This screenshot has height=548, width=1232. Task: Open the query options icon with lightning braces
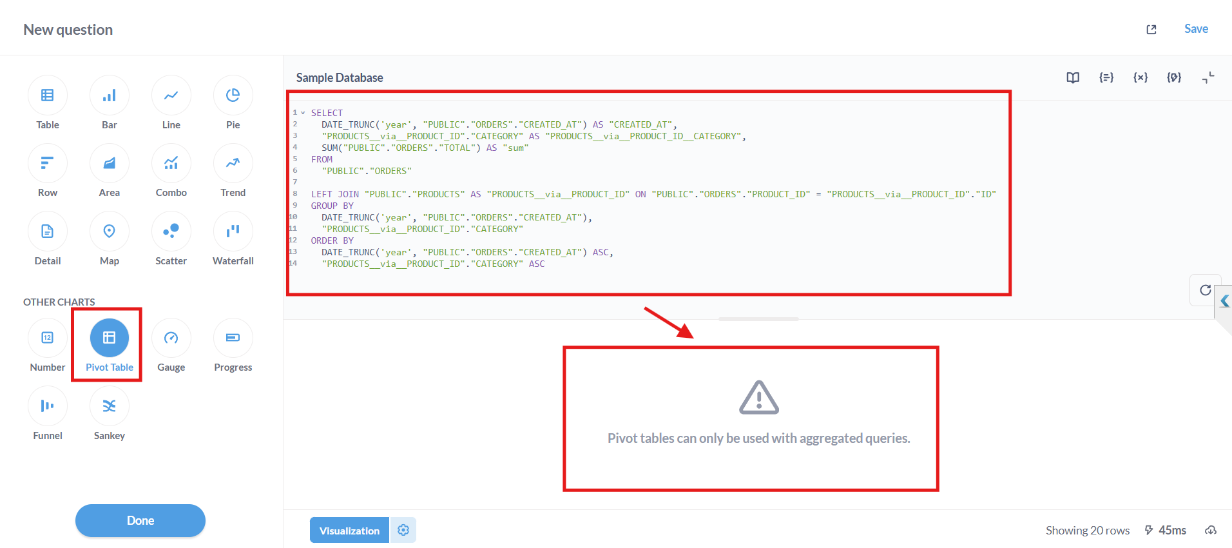1174,77
